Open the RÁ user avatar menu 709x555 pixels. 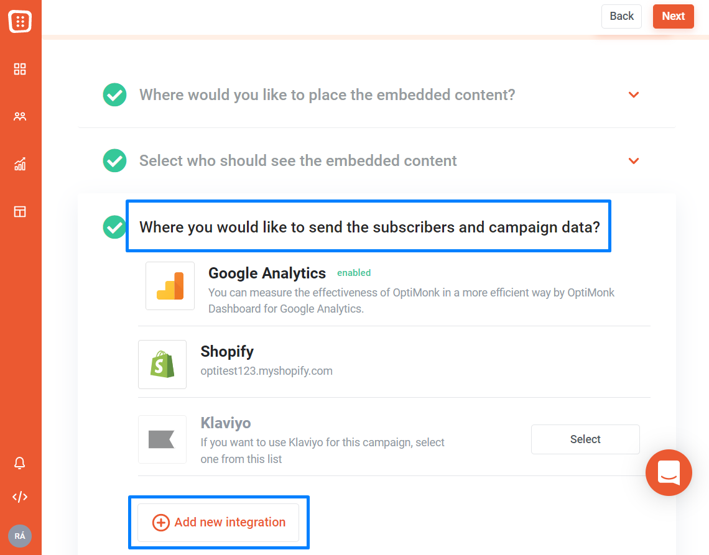[20, 536]
